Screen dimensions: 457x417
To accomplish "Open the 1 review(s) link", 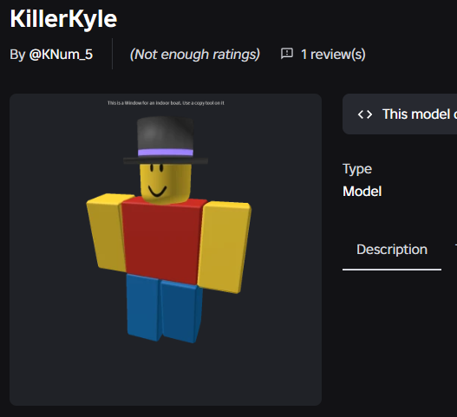I will coord(333,55).
